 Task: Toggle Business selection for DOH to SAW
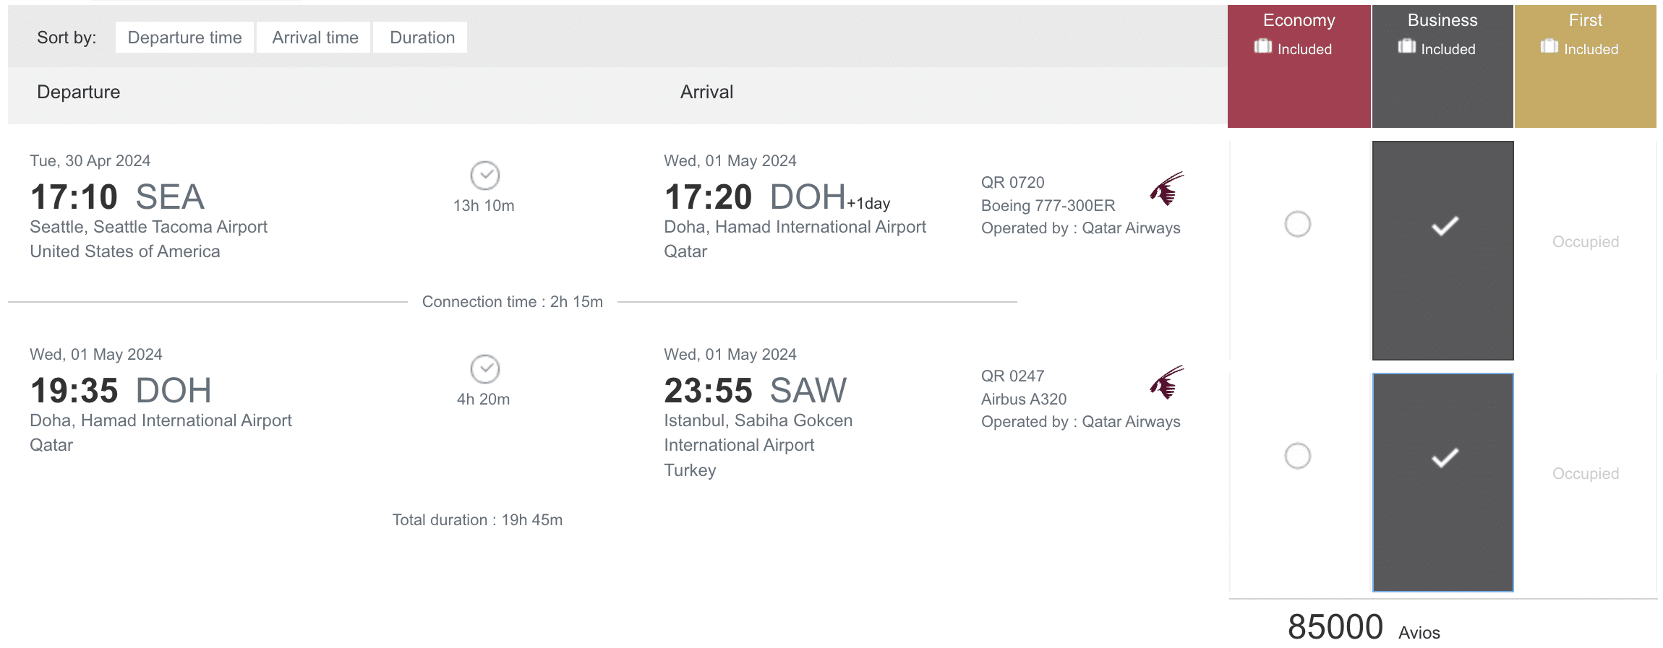tap(1444, 458)
